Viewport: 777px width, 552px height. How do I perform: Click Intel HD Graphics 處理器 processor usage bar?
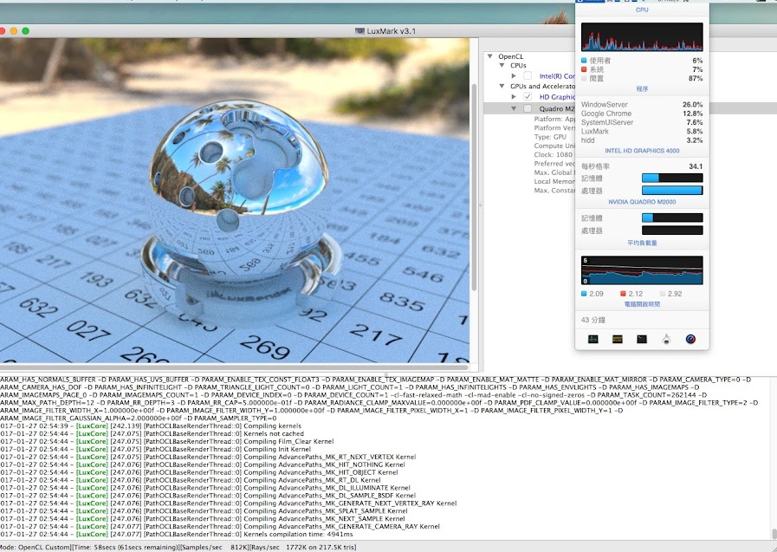pos(672,191)
